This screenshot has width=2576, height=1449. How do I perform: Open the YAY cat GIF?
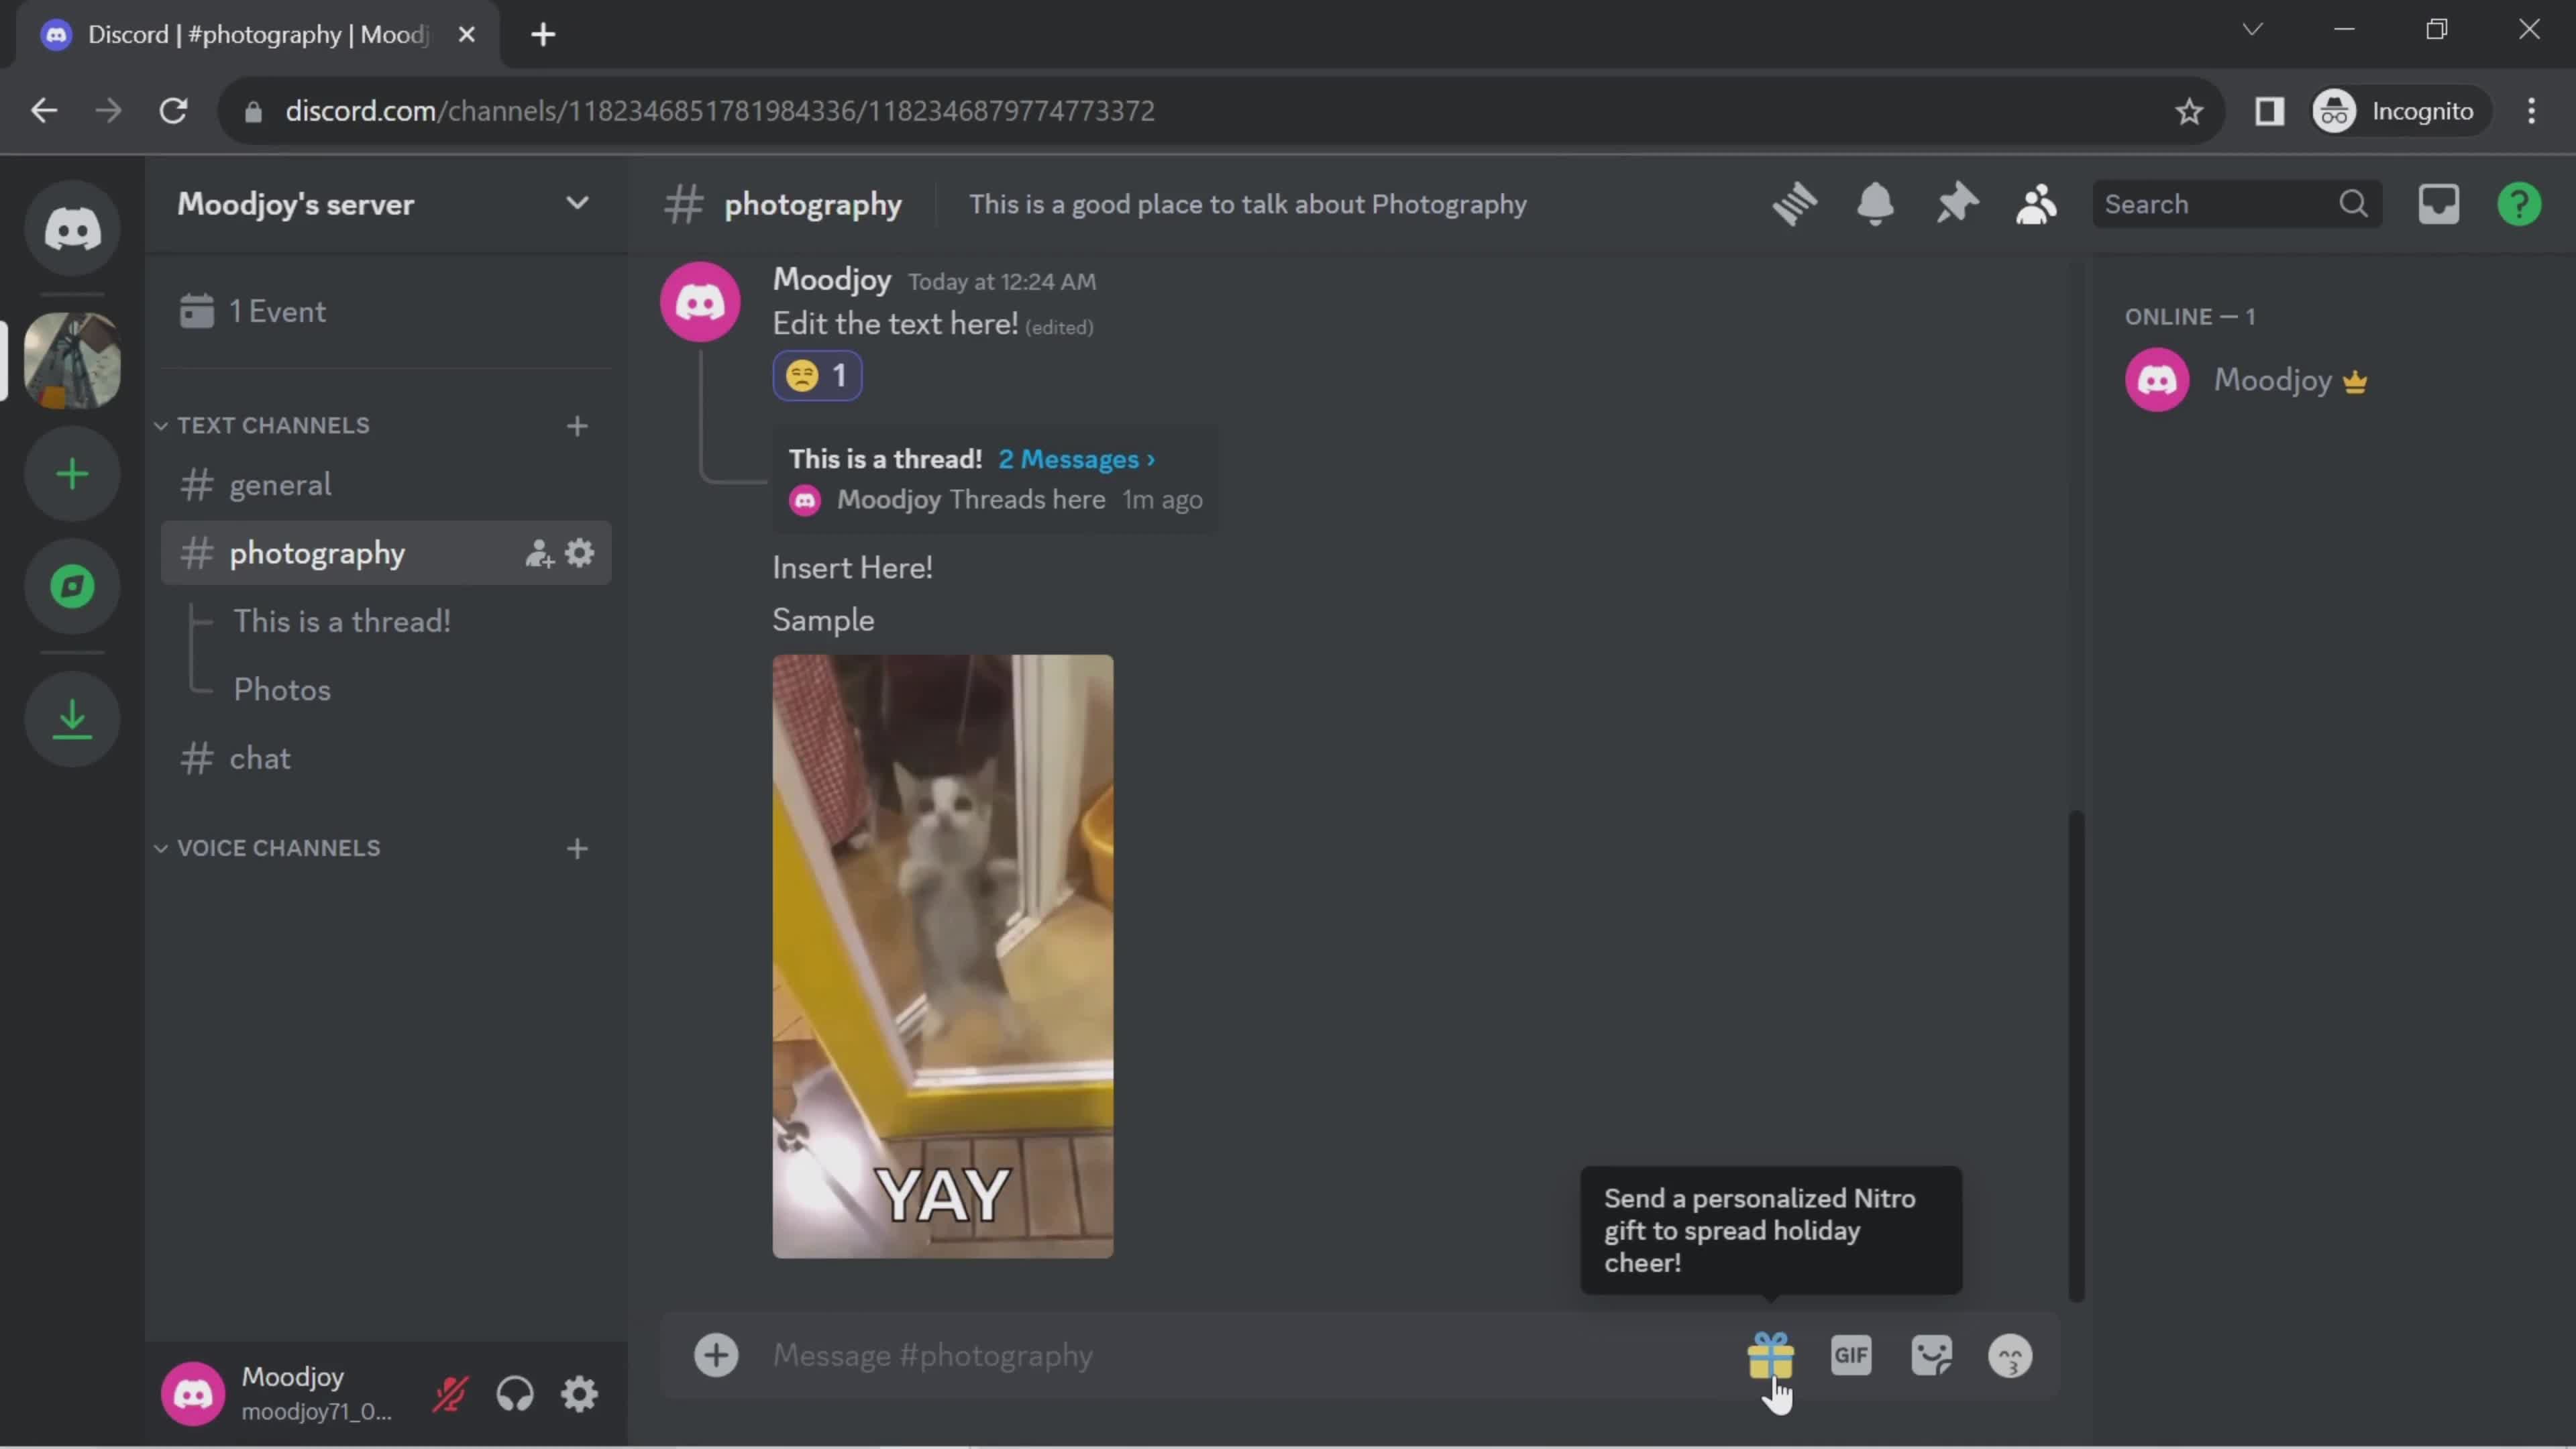click(942, 957)
